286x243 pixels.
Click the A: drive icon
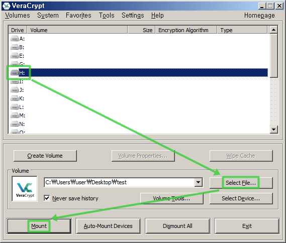tap(15, 39)
